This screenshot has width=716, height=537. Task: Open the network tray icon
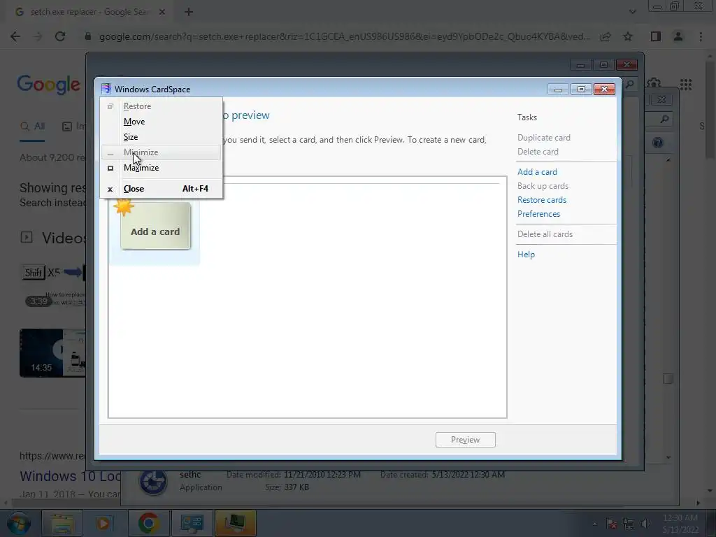pos(629,524)
